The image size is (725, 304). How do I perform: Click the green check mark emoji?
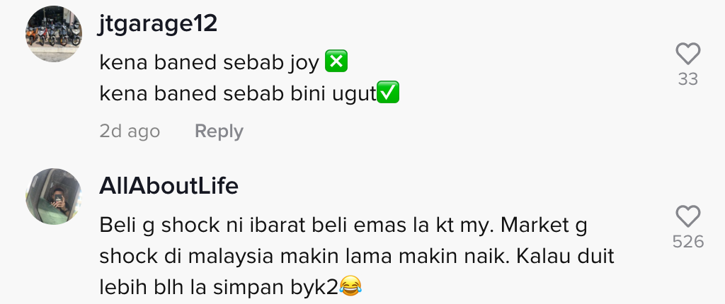click(388, 93)
